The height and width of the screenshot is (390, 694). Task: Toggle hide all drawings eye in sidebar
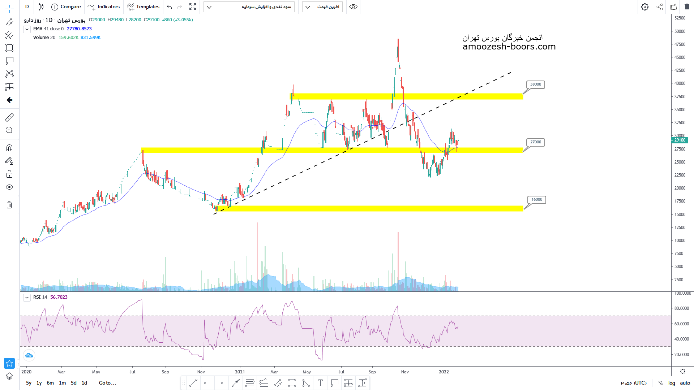coord(9,187)
